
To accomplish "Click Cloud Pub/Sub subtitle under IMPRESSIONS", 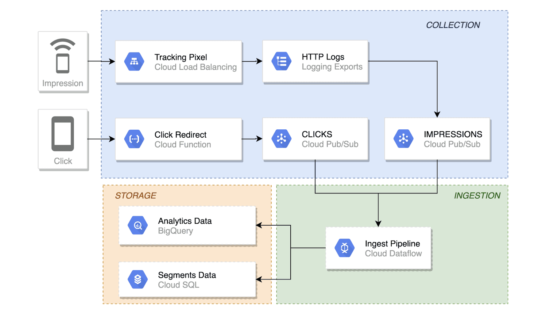I will coord(452,144).
